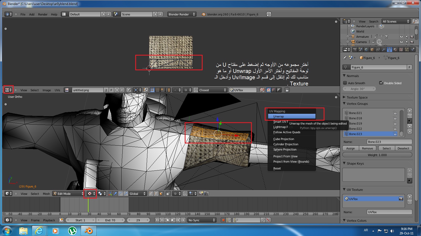Image resolution: width=421 pixels, height=236 pixels.
Task: Open the File menu
Action: coord(23,14)
